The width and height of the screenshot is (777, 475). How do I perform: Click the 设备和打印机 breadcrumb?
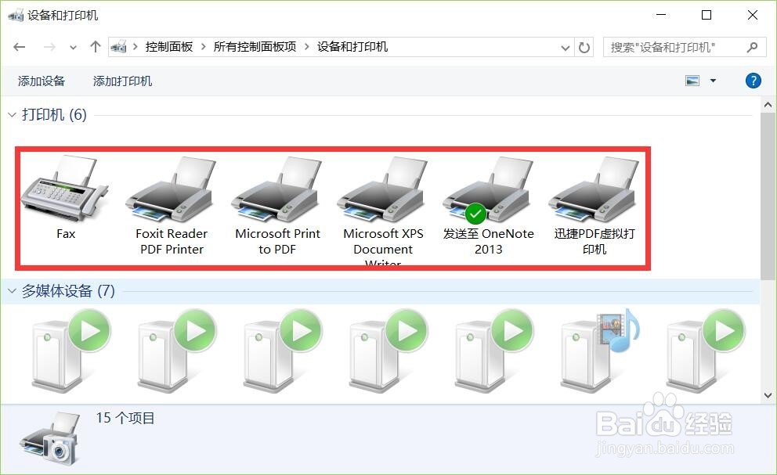point(352,46)
